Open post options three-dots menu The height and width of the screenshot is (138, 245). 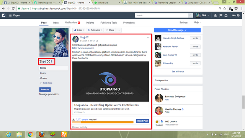click(148, 37)
